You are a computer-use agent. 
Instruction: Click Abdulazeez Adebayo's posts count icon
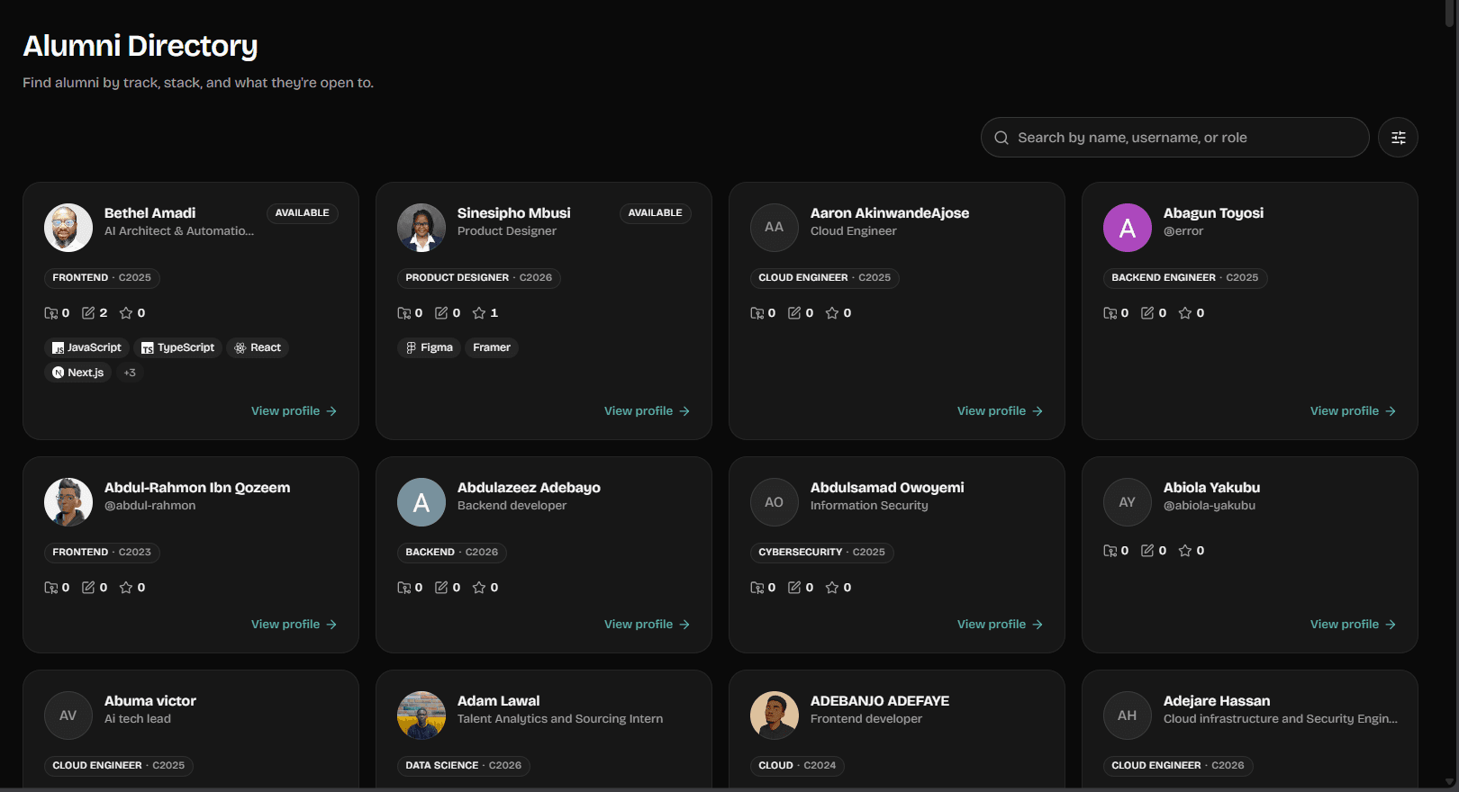pos(441,588)
